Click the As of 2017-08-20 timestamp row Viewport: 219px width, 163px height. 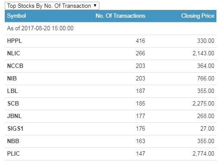[111, 29]
